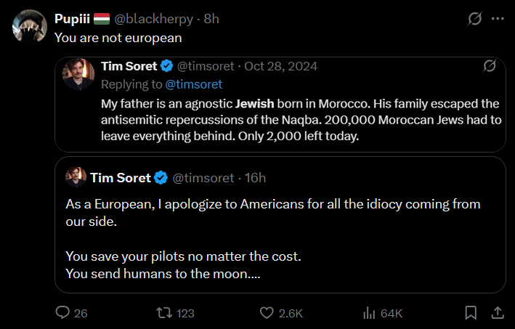The height and width of the screenshot is (329, 515).
Task: Click the Grok icon in quoted Oct 28 tweet
Action: click(489, 66)
